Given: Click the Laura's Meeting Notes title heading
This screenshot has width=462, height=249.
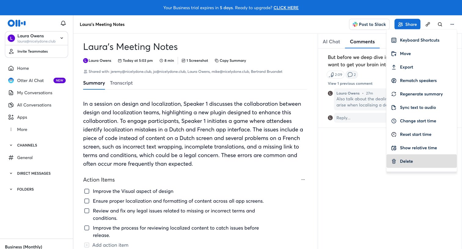Looking at the screenshot, I should pyautogui.click(x=130, y=47).
